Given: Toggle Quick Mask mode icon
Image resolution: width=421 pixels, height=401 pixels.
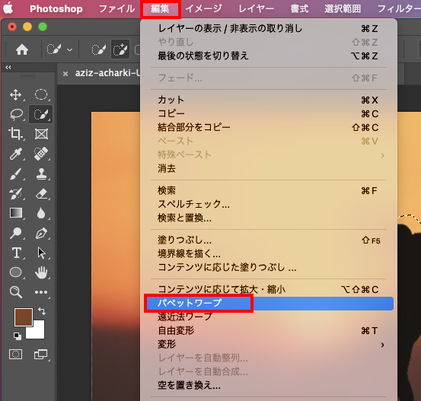Looking at the screenshot, I should click(x=15, y=355).
